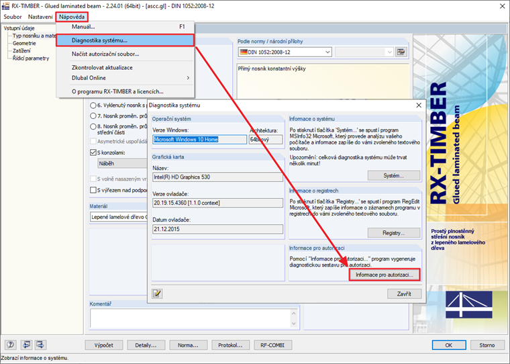Click the Zavřít button

[x=404, y=293]
